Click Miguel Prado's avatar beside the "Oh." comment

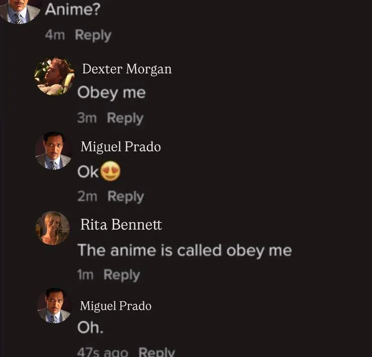[54, 306]
